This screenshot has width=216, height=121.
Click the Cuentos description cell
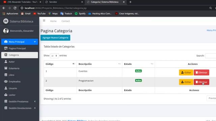point(99,72)
